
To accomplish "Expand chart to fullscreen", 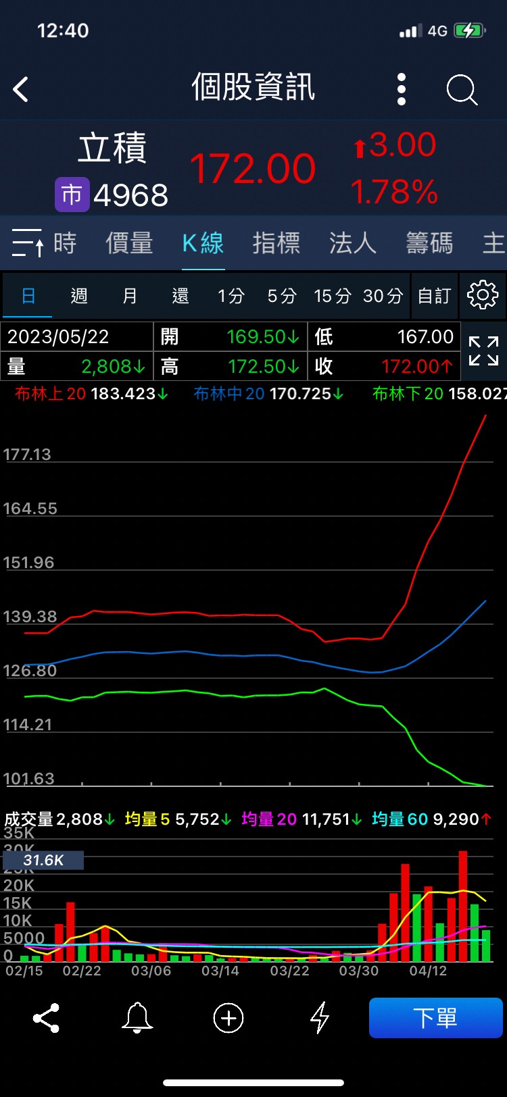I will [x=484, y=351].
